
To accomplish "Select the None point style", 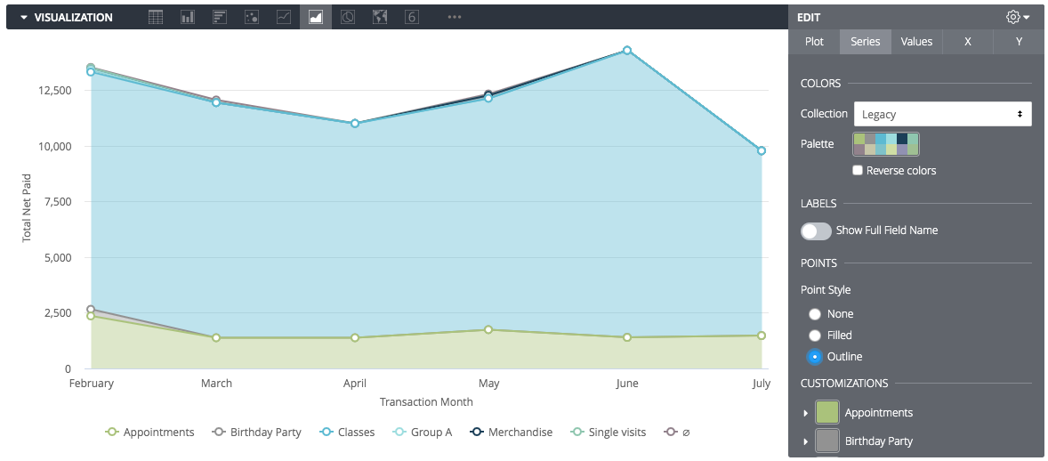I will click(815, 314).
